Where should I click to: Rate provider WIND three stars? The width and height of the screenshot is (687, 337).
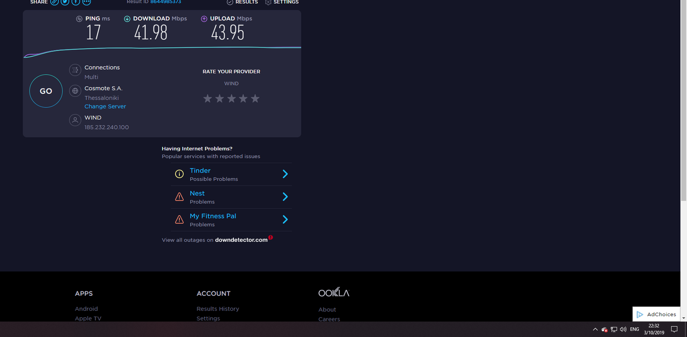click(231, 99)
